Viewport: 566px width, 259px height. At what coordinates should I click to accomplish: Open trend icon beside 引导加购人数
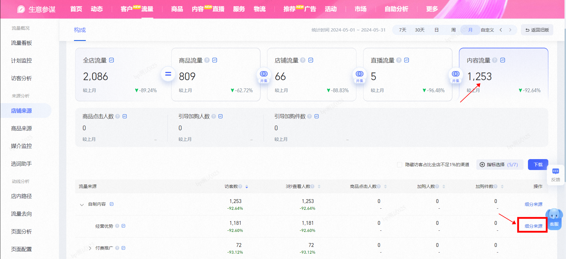coord(221,116)
